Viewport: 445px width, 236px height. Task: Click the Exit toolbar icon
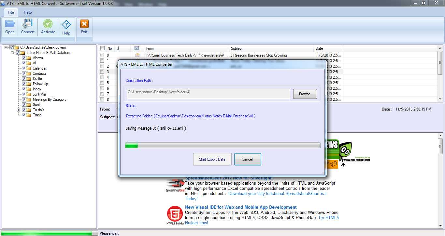point(84,24)
